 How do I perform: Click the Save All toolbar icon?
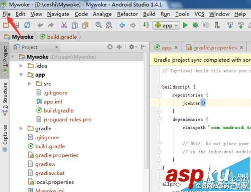tap(17, 25)
